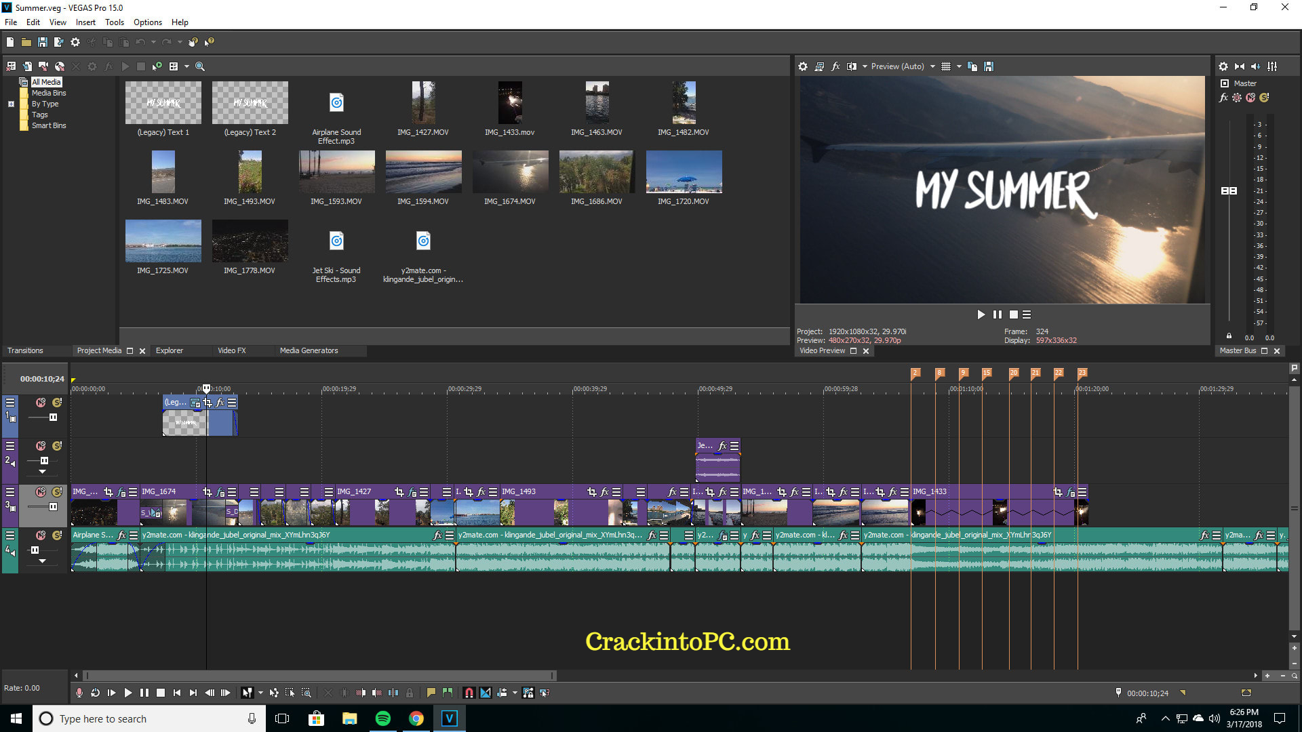This screenshot has height=732, width=1302.
Task: Switch to the Video FX tab
Action: 230,350
